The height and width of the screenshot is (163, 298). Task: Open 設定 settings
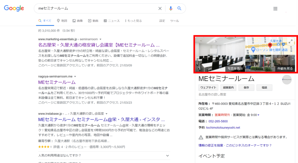point(162,21)
